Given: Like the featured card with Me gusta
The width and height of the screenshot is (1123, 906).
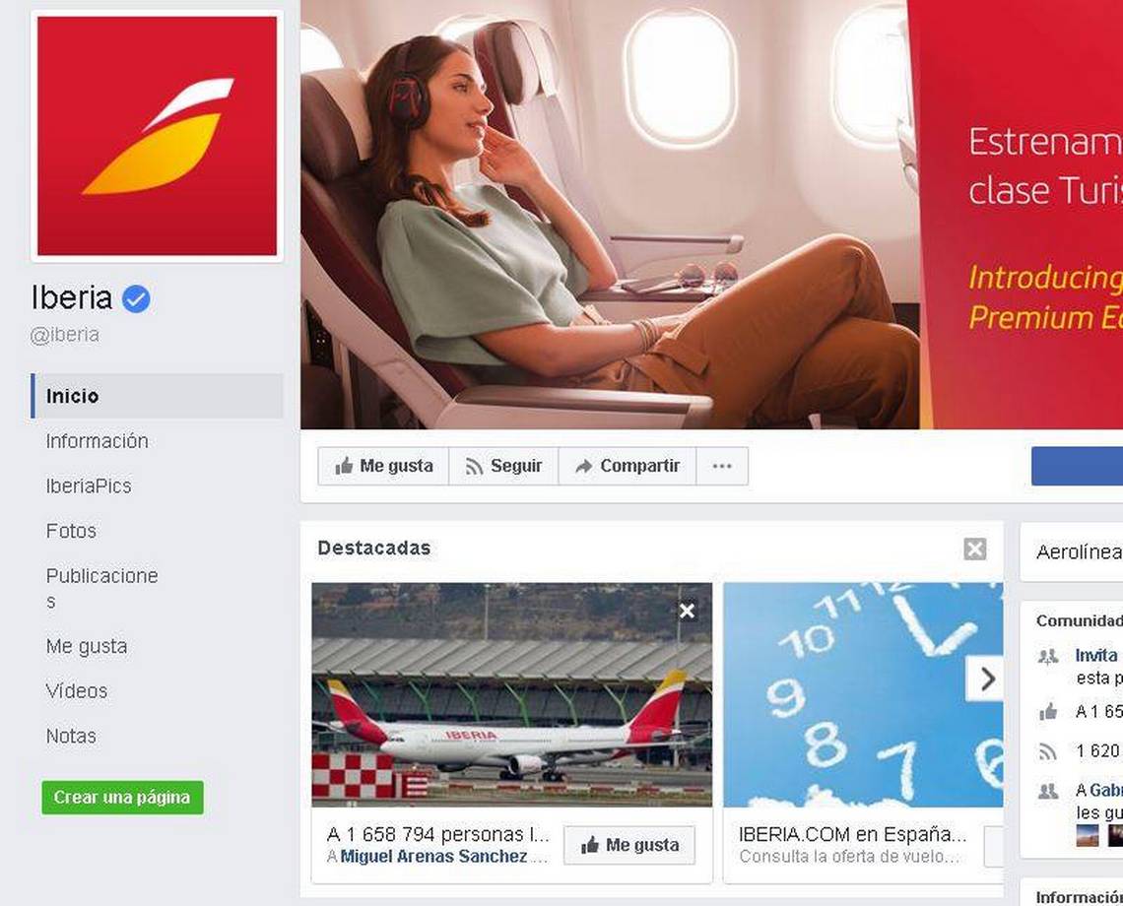Looking at the screenshot, I should [x=629, y=845].
